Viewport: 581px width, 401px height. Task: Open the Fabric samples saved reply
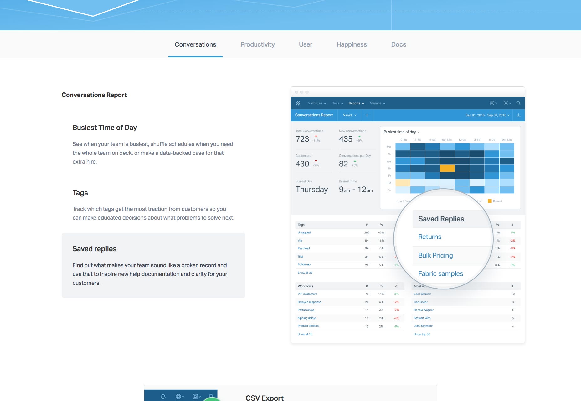(440, 273)
